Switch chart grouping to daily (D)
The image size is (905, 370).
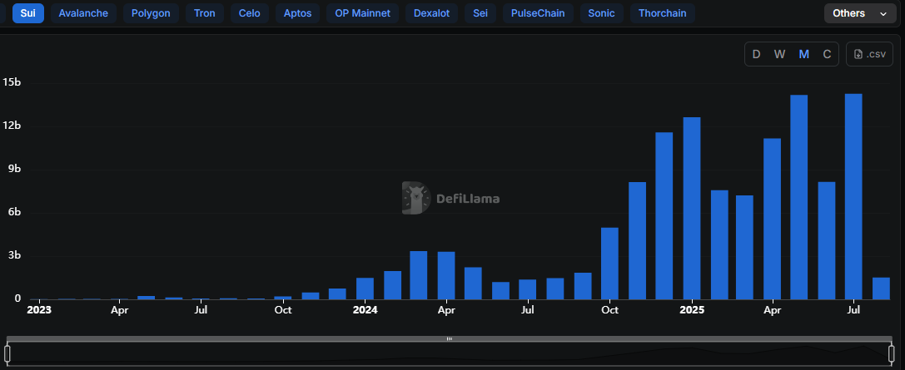[756, 54]
